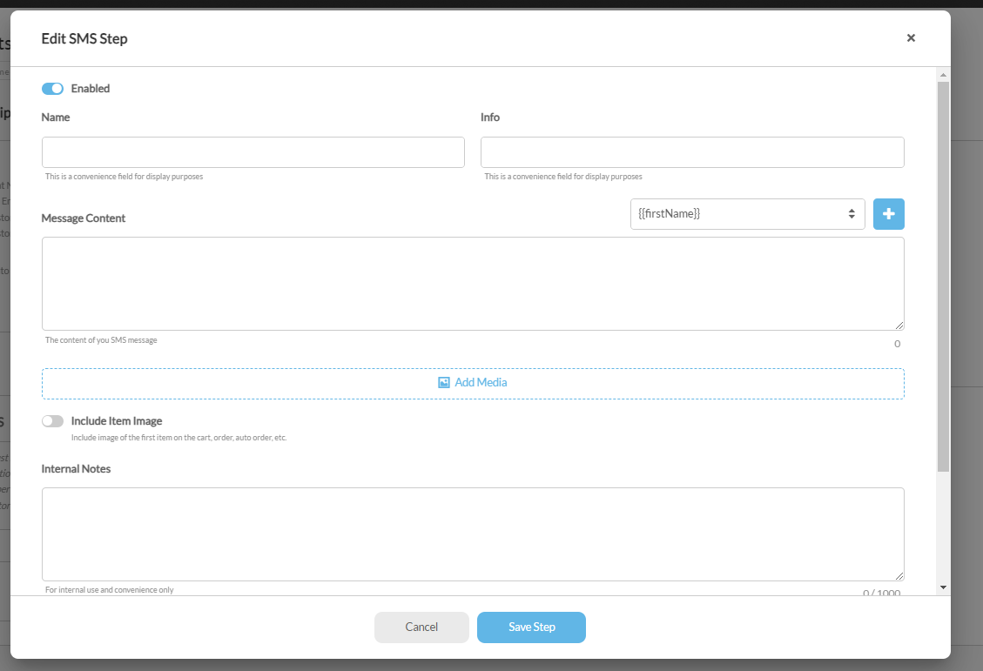983x671 pixels.
Task: Click inside the Message Content textarea
Action: (473, 284)
